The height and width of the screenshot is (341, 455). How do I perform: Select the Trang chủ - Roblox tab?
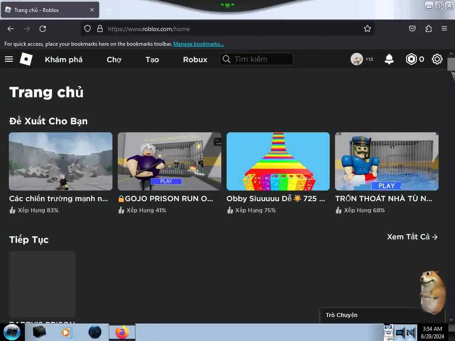coord(50,10)
